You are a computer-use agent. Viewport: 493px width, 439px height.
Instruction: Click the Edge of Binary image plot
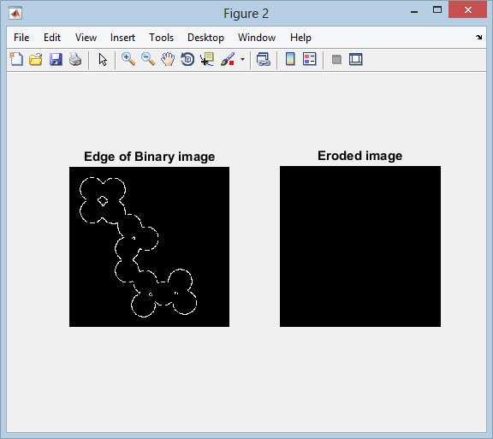[x=149, y=246]
